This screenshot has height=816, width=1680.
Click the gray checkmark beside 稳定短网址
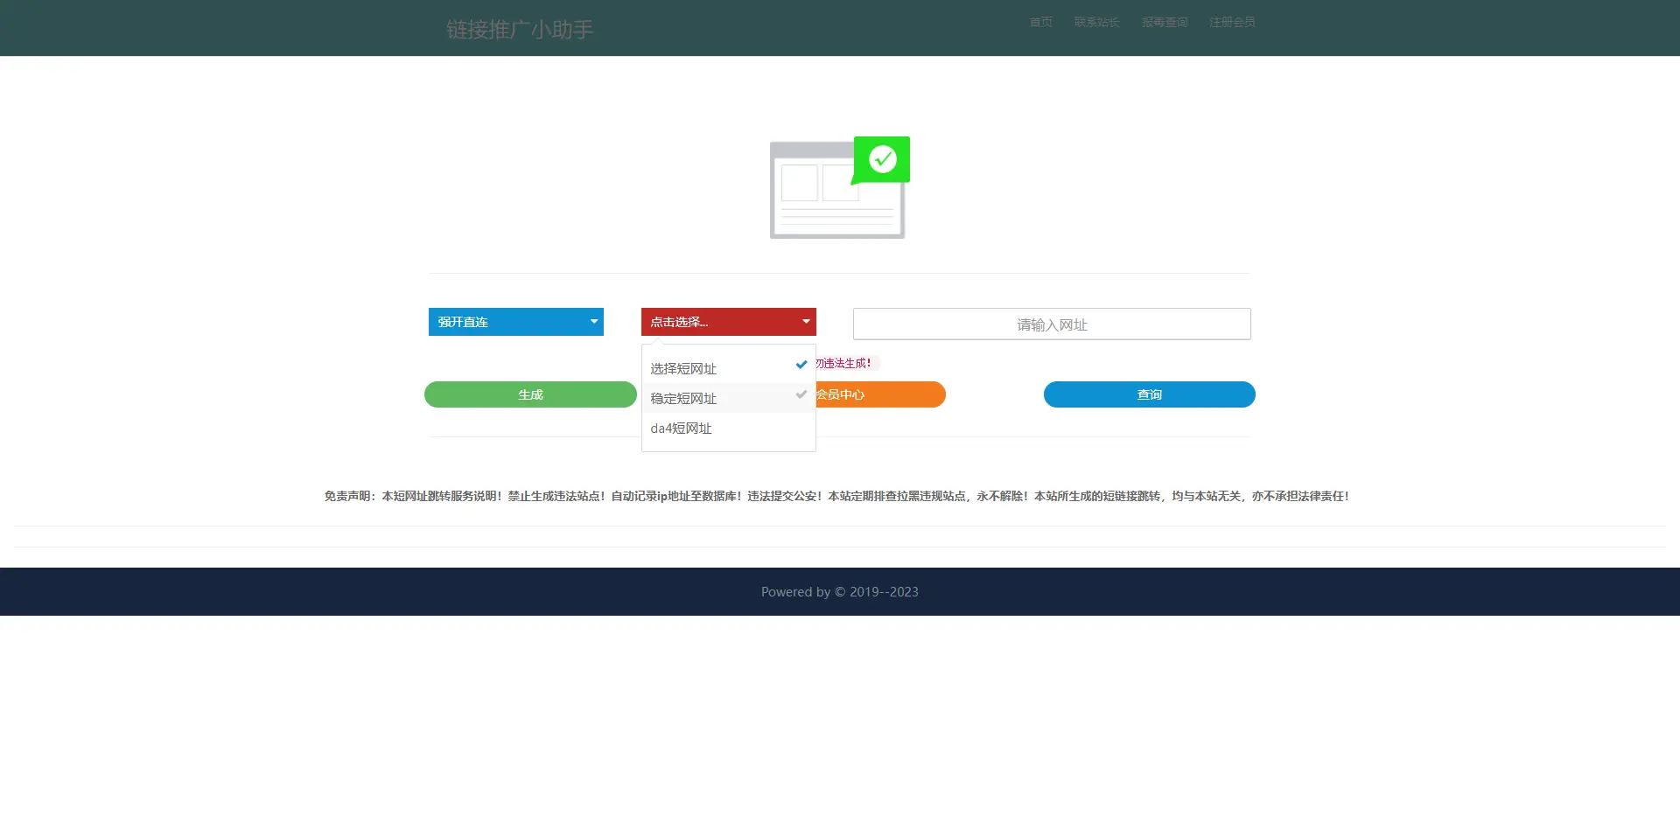(801, 395)
